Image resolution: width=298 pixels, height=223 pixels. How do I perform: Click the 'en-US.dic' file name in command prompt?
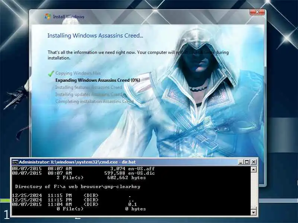142,173
